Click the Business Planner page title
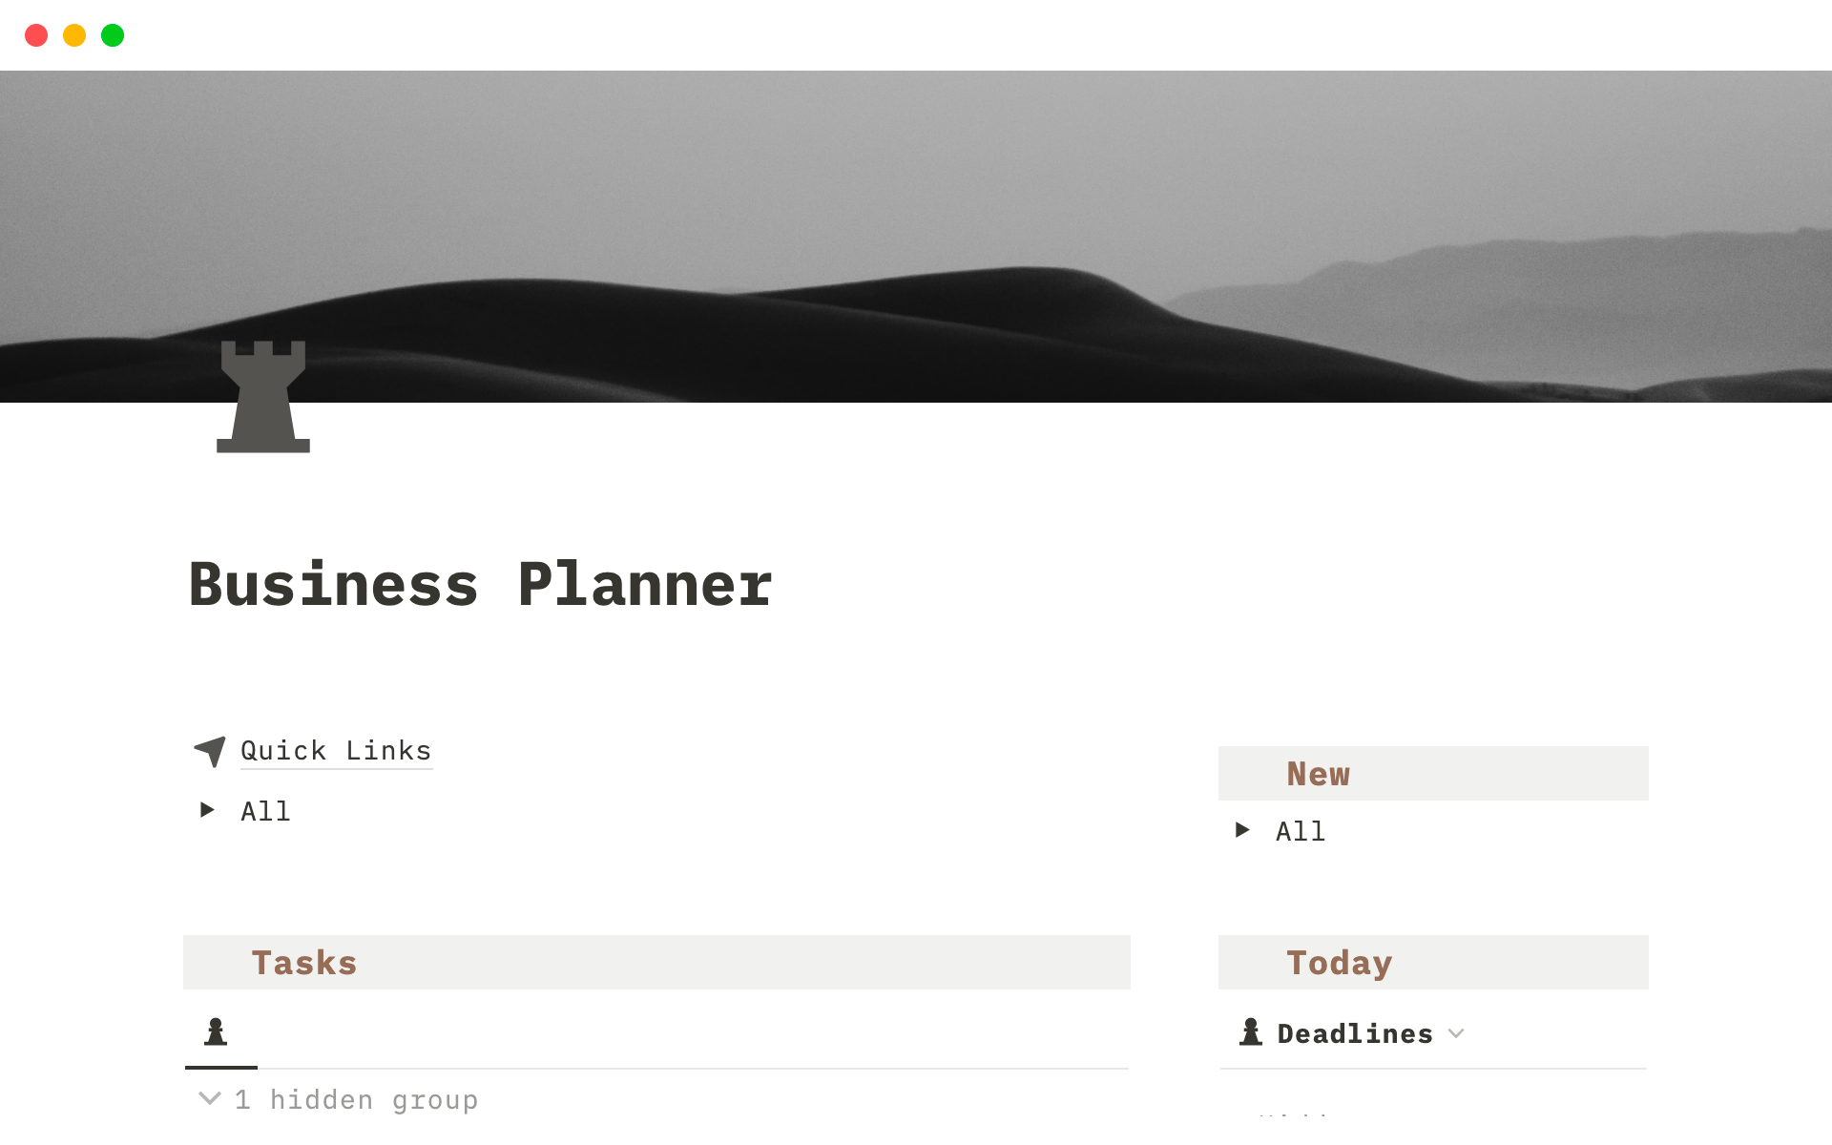This screenshot has width=1832, height=1145. click(x=481, y=585)
